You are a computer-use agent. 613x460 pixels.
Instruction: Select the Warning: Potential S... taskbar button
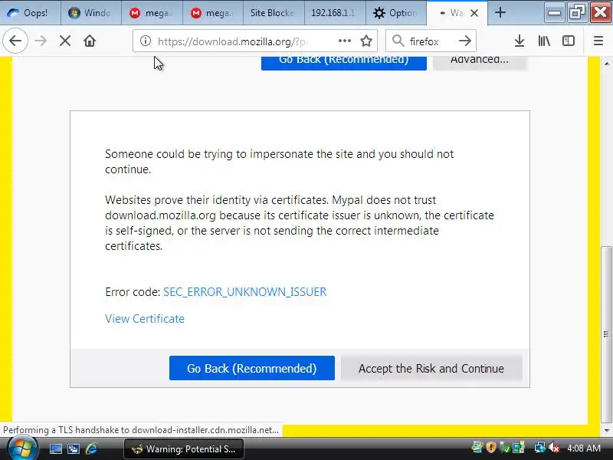184,449
